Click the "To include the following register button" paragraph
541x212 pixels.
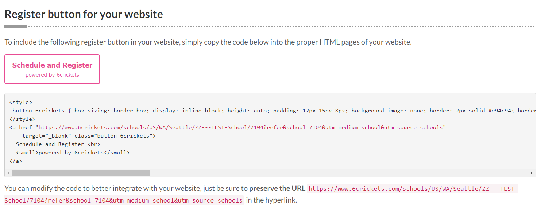click(x=208, y=42)
